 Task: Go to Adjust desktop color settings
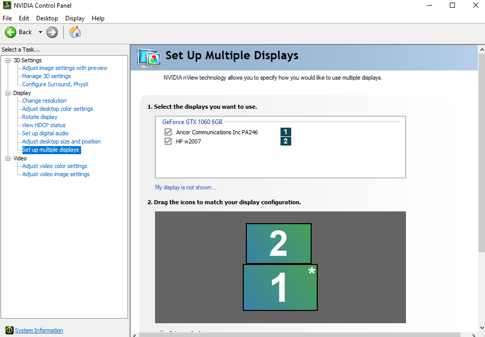pos(58,109)
